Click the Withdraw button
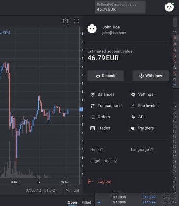179x206 pixels. point(151,76)
